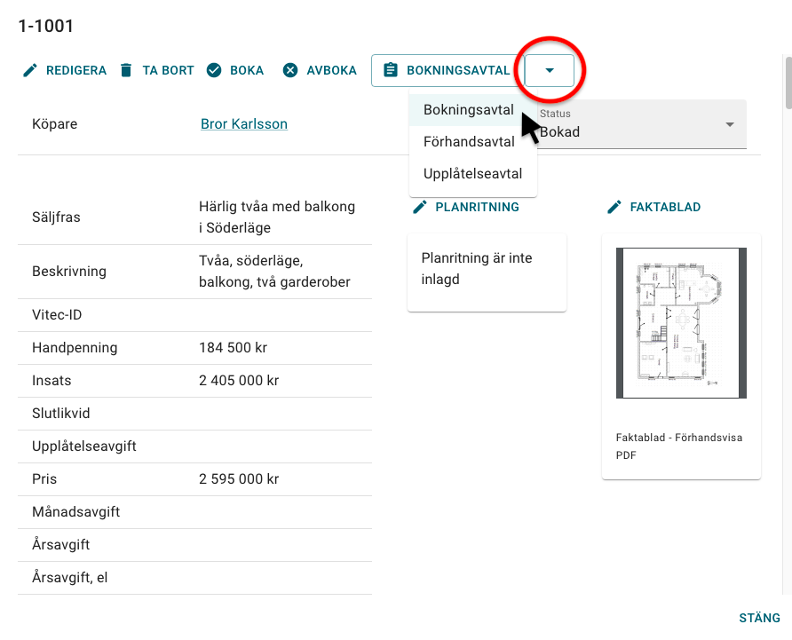Viewport: 792px width, 640px height.
Task: Click the checkmark circle icon for Boka
Action: click(213, 70)
